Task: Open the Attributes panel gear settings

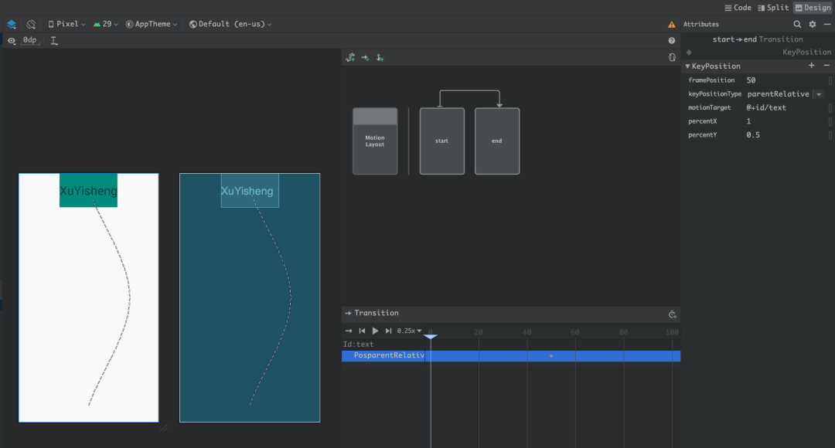Action: point(812,24)
